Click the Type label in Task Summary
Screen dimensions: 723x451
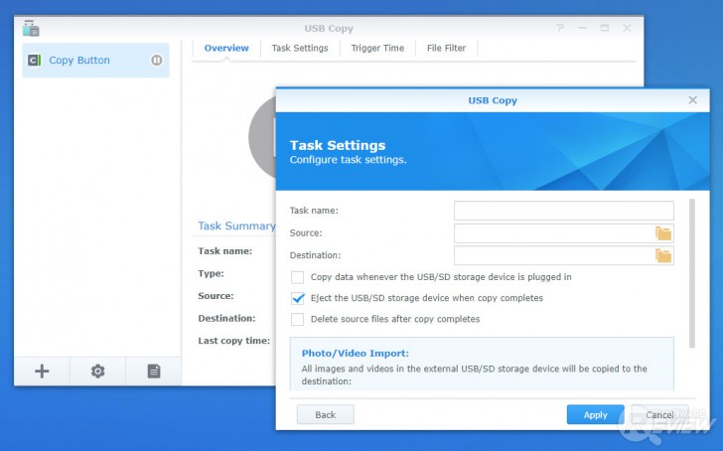click(x=211, y=273)
